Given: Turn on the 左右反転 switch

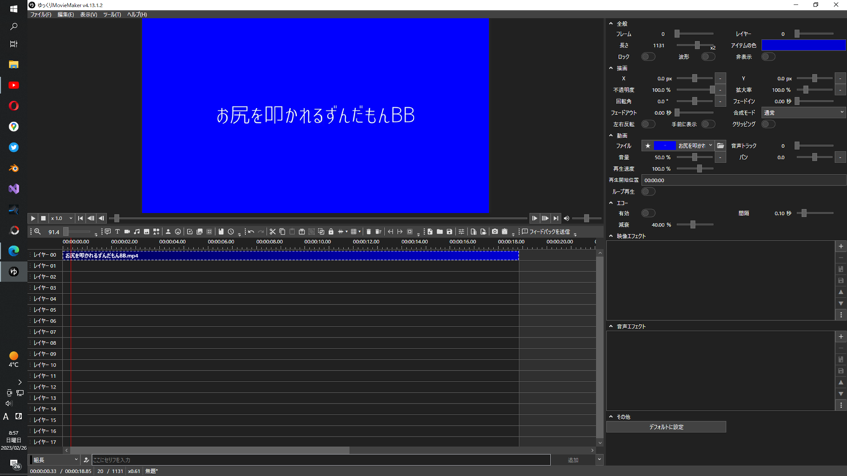Looking at the screenshot, I should click(648, 124).
